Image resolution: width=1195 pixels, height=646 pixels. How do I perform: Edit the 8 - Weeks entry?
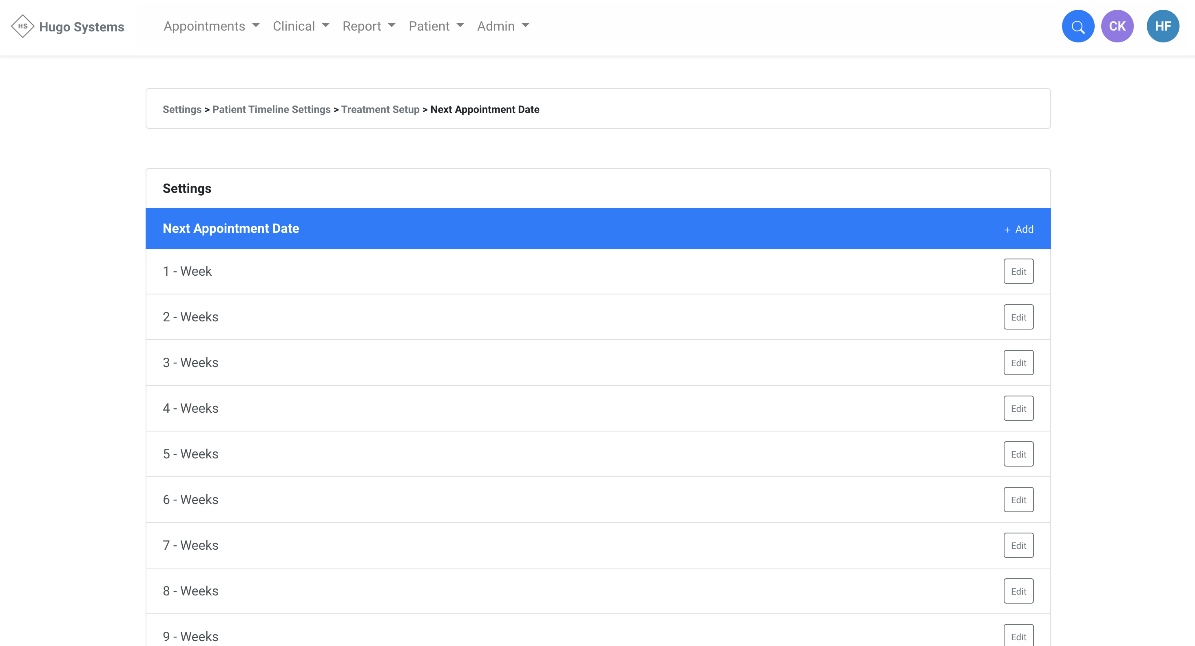point(1018,591)
